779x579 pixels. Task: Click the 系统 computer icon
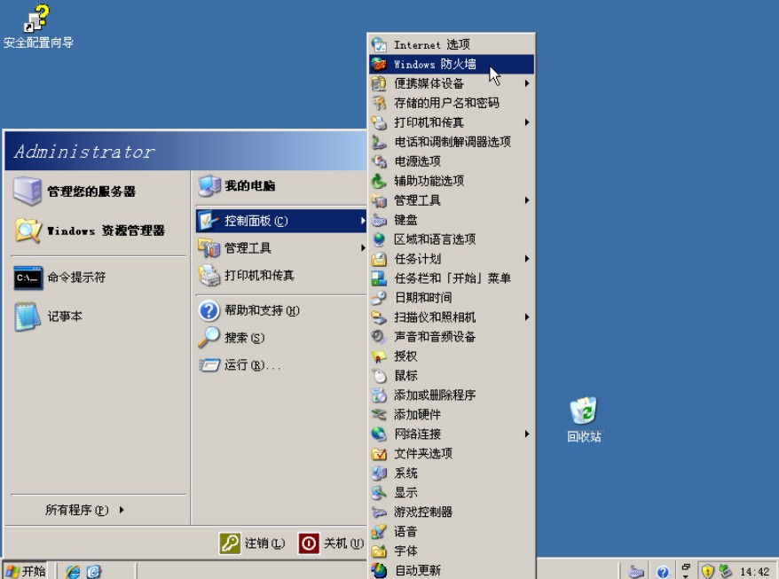tap(379, 473)
